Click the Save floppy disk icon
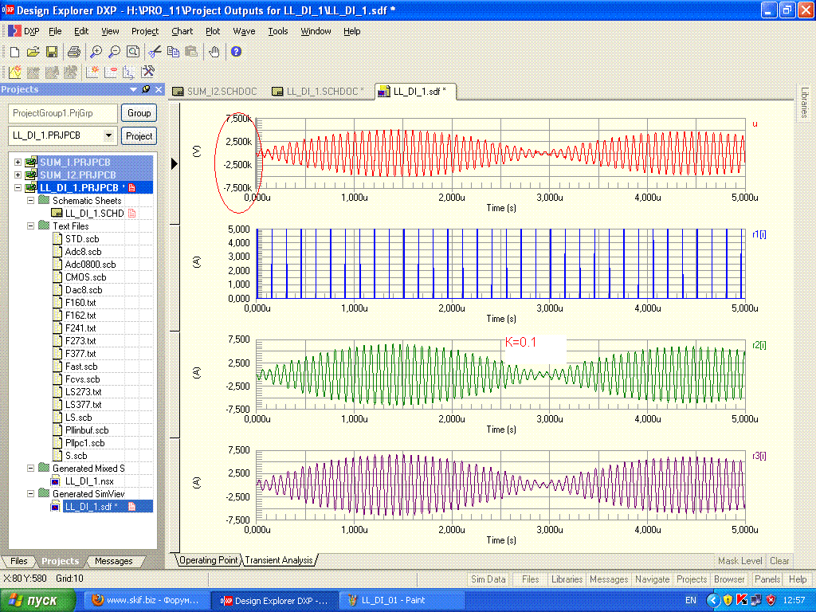 point(52,52)
